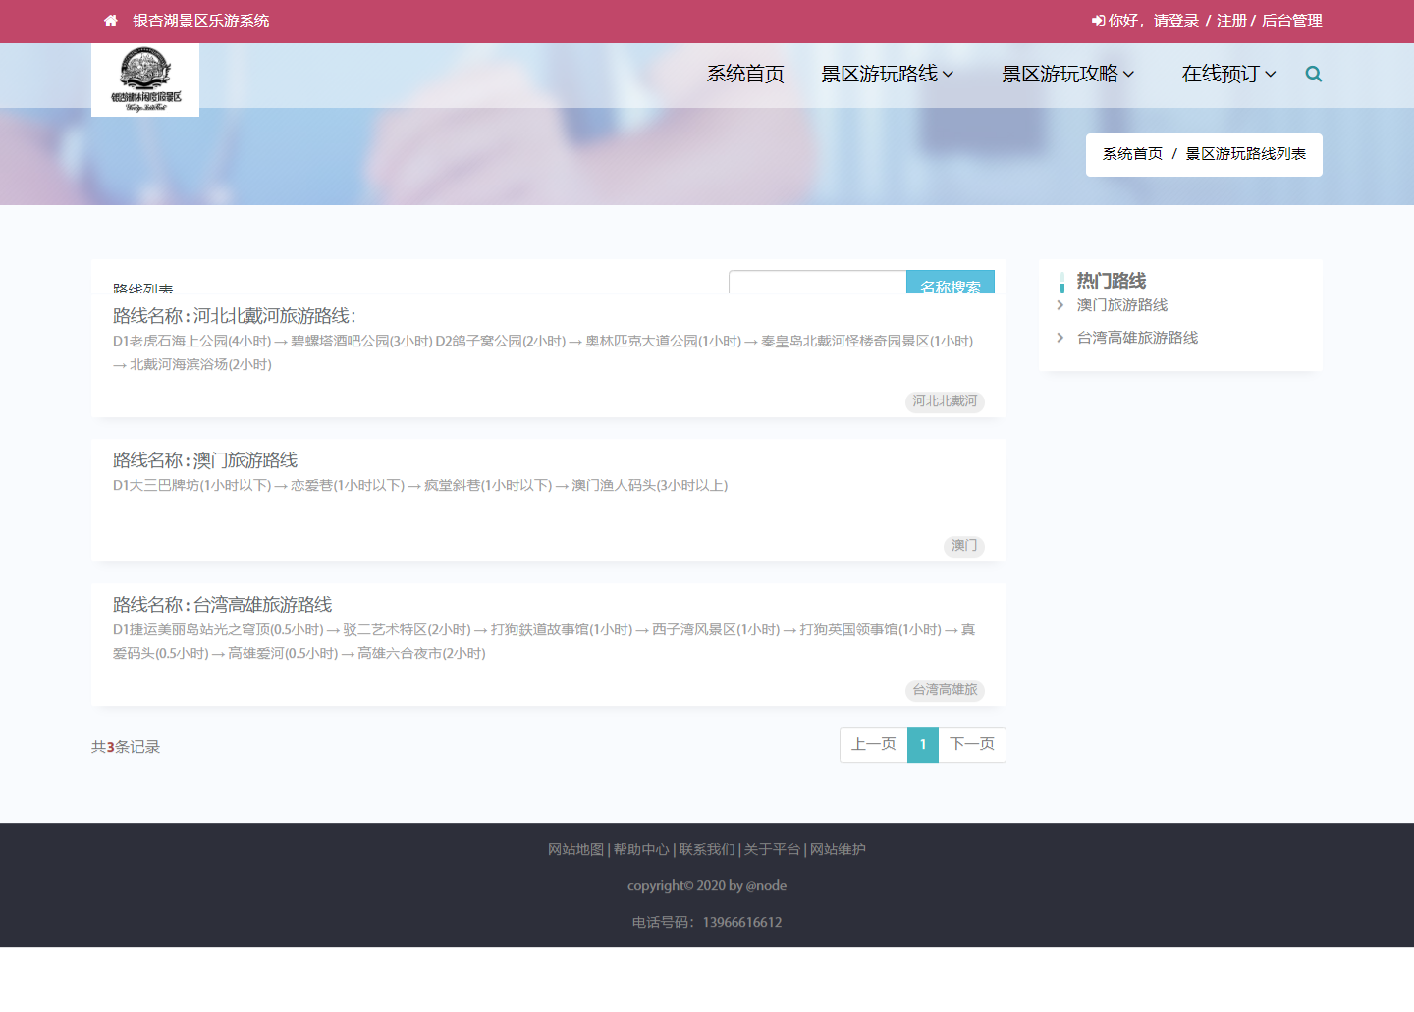Expand the 景区游玩路线 dropdown menu
This screenshot has width=1414, height=1012.
(887, 75)
